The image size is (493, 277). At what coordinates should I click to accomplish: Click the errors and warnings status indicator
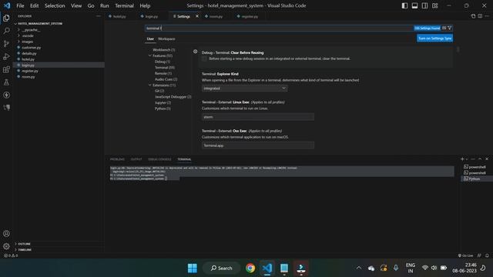(11, 255)
